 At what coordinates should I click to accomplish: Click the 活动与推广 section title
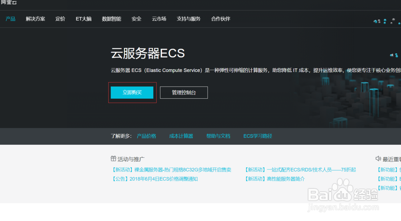click(x=131, y=159)
